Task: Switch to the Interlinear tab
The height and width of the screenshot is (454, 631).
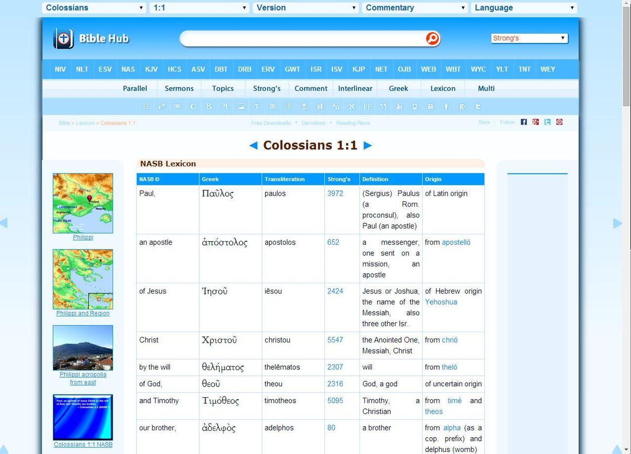Action: pos(355,88)
